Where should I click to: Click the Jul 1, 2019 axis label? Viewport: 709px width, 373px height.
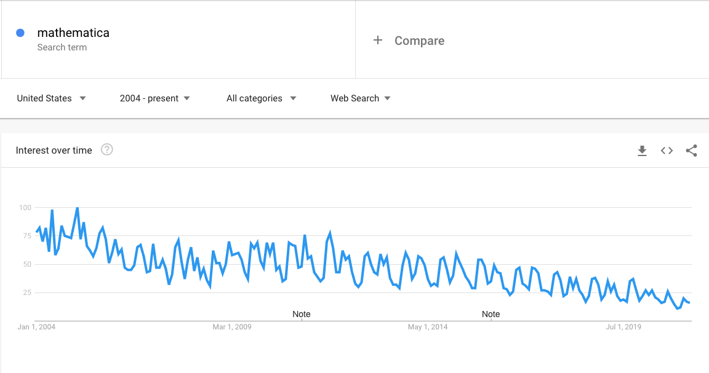(x=623, y=327)
